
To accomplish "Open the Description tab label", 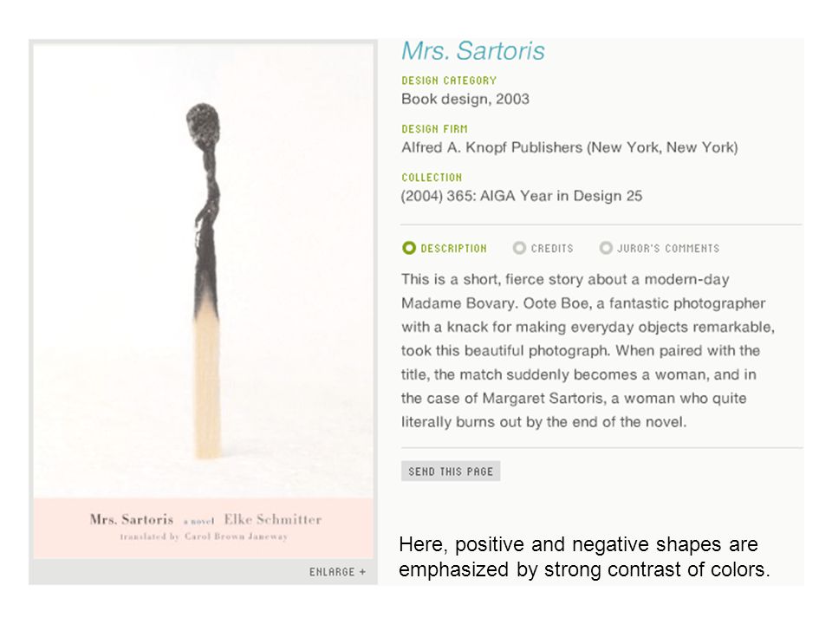I will [x=453, y=249].
